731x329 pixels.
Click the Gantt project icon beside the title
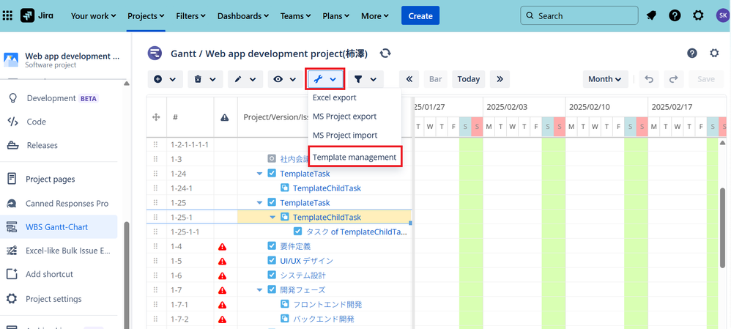(x=155, y=53)
